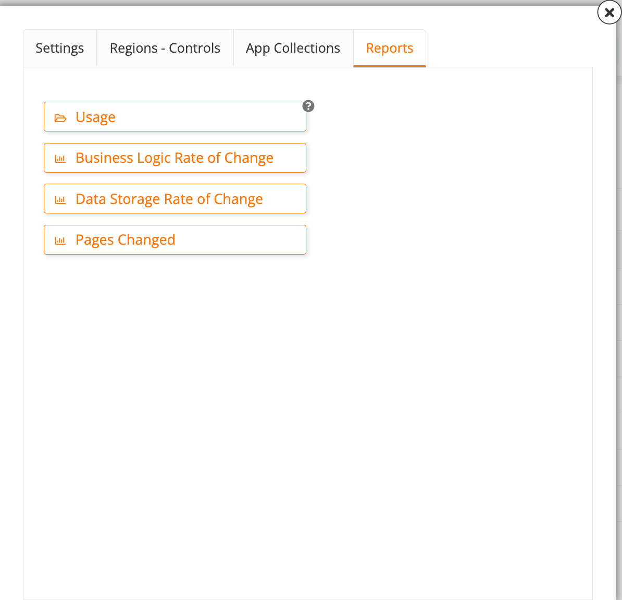Open the Regions - Controls tab
The height and width of the screenshot is (600, 622).
click(165, 48)
